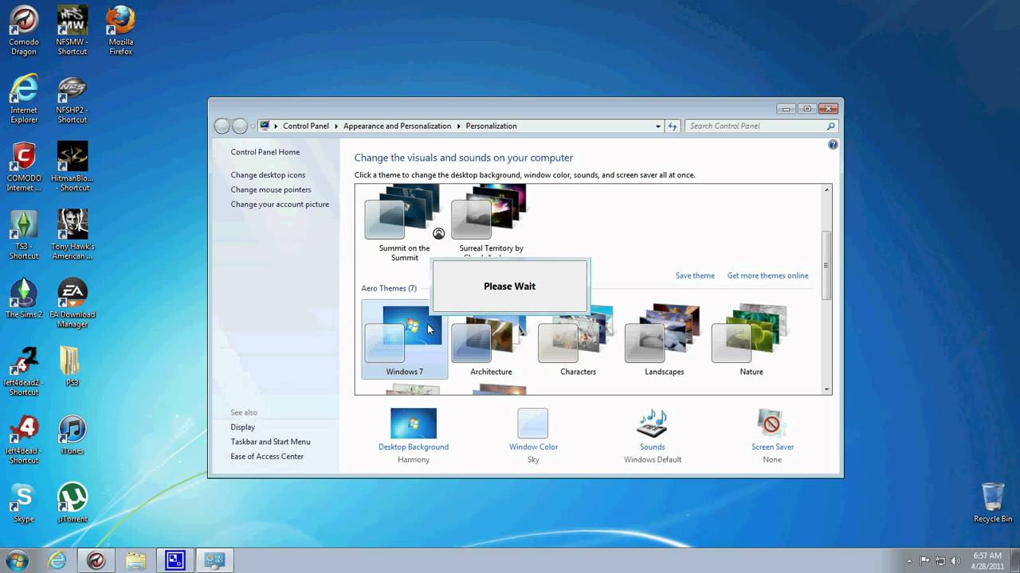
Task: Click volume speaker icon in tray
Action: pos(956,561)
